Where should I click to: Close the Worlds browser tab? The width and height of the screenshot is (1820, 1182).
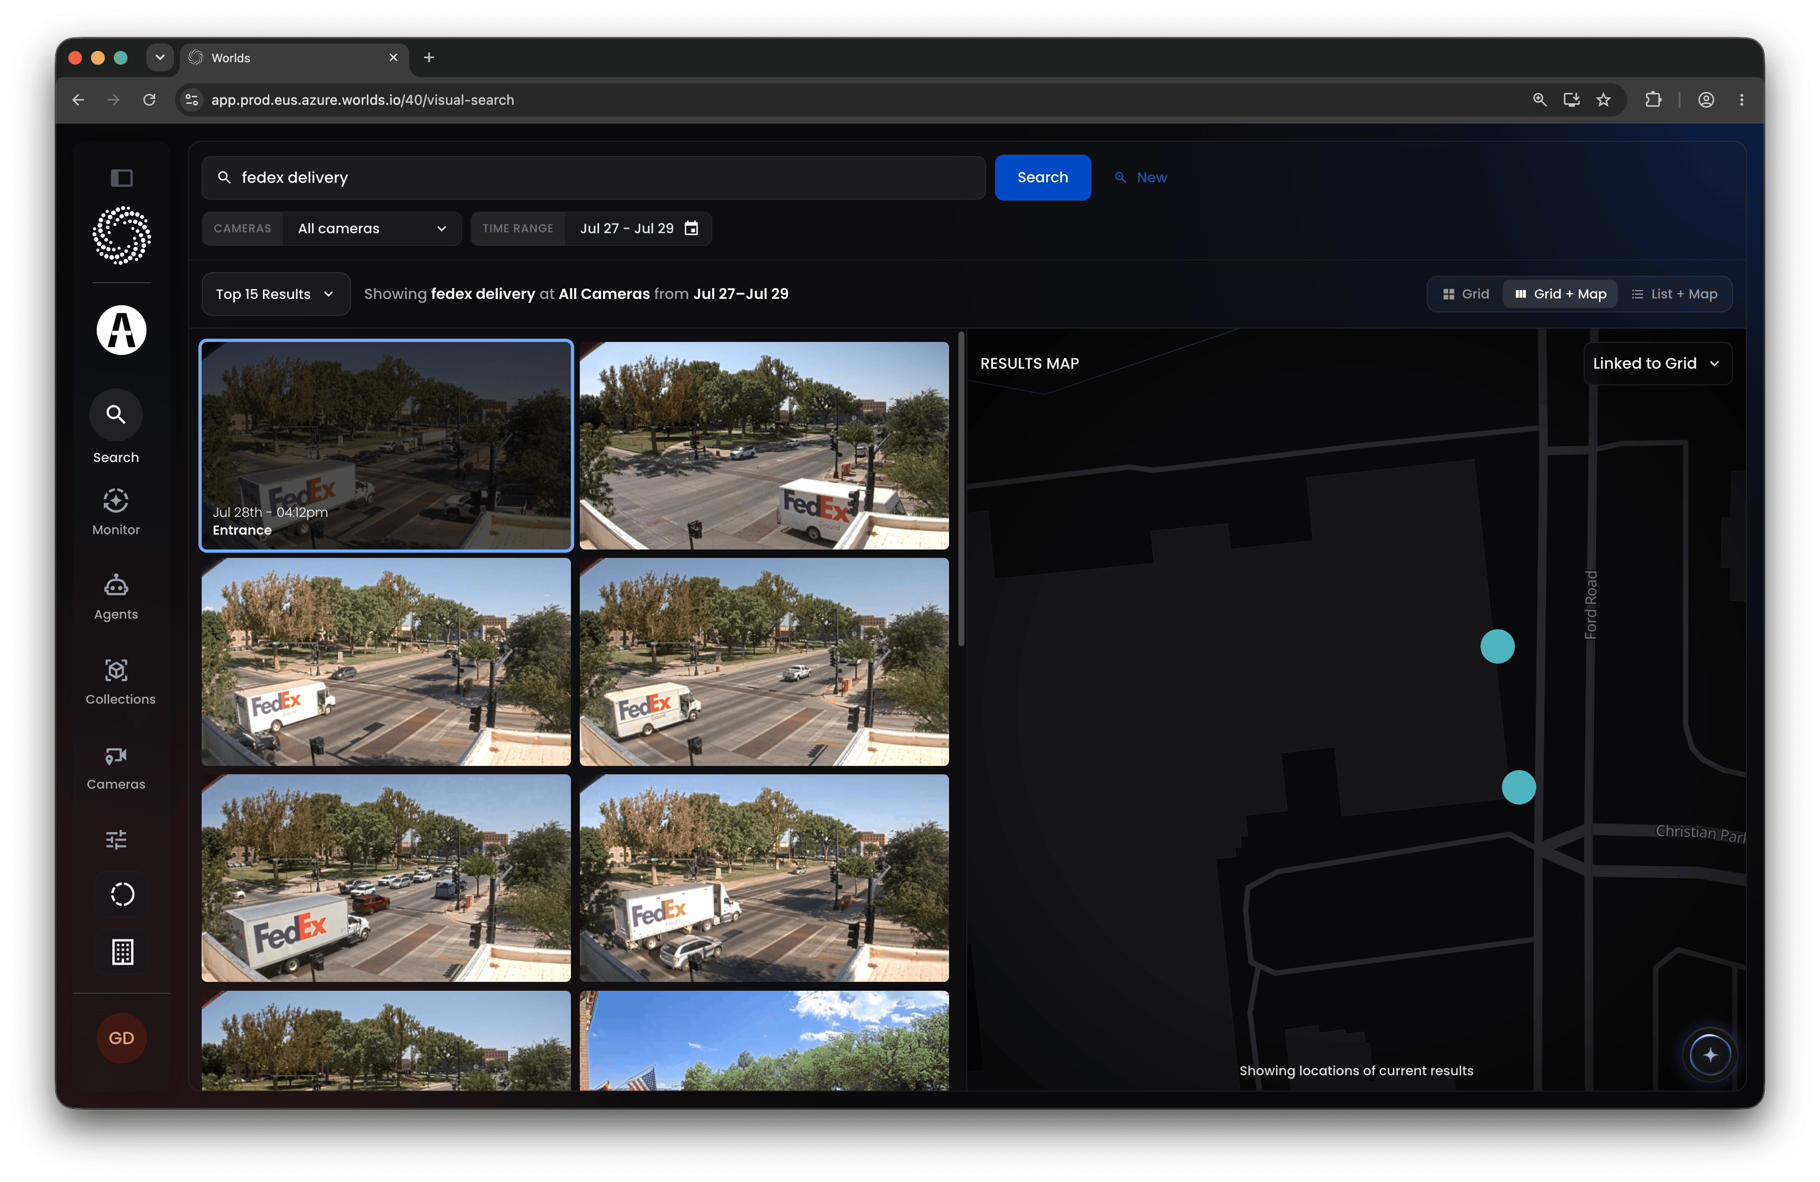[x=393, y=57]
